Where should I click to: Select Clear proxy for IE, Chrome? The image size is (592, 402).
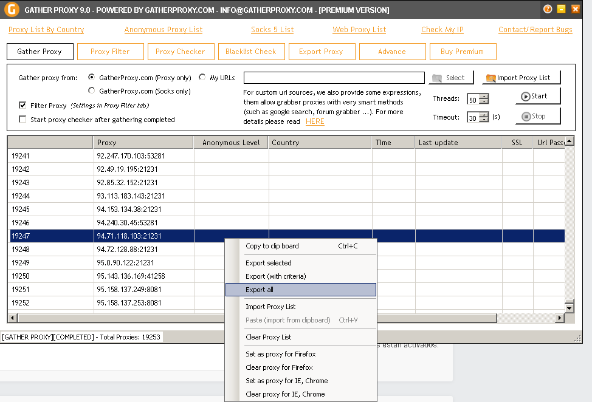pyautogui.click(x=301, y=394)
